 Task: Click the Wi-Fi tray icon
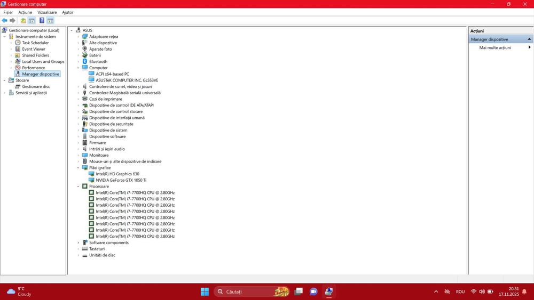click(473, 291)
